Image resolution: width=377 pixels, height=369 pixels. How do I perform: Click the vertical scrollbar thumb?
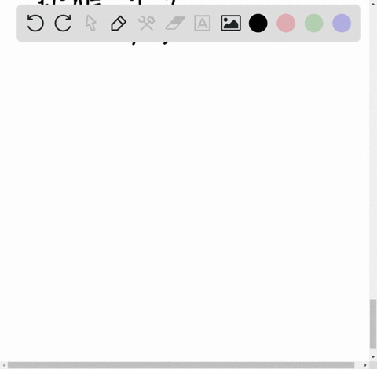(x=373, y=324)
